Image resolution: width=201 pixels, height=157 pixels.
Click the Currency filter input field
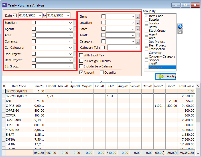(52, 41)
